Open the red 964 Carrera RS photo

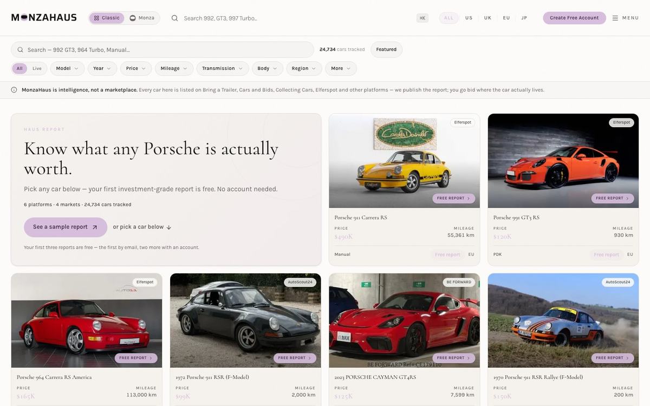tap(87, 320)
